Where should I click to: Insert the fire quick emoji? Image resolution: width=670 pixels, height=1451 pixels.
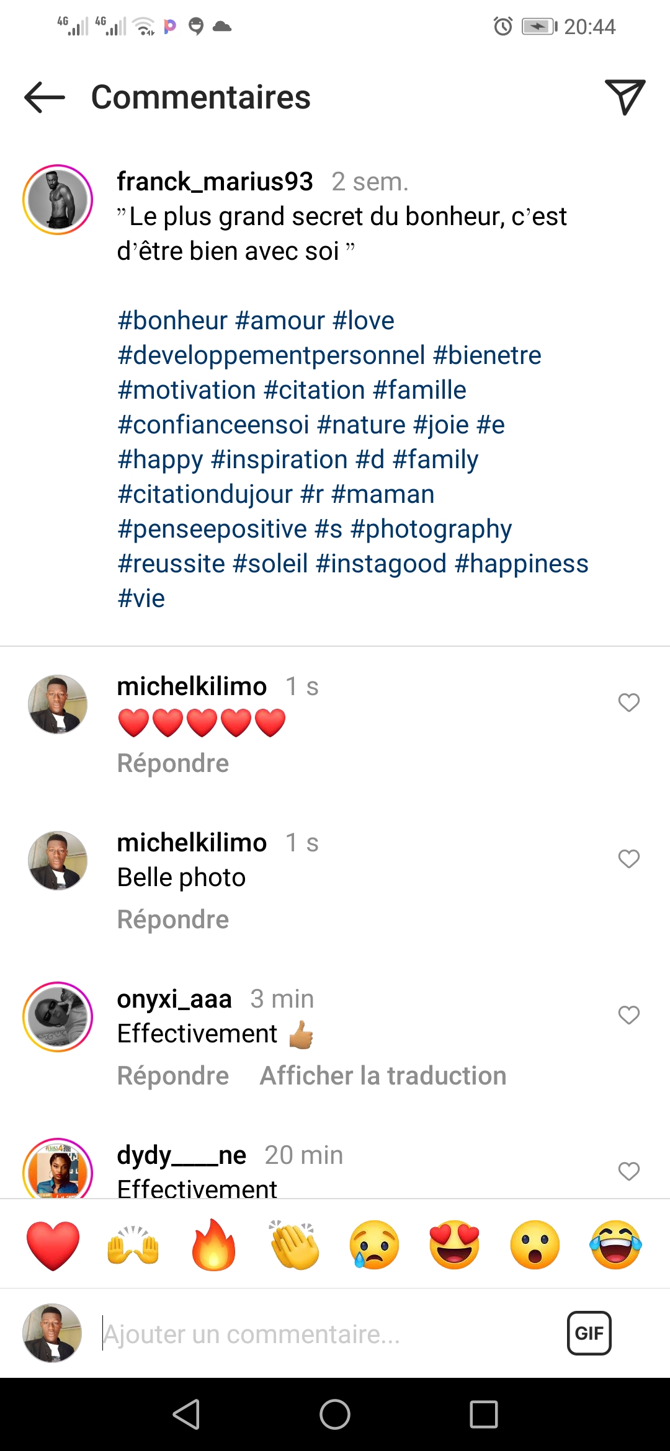coord(213,1245)
